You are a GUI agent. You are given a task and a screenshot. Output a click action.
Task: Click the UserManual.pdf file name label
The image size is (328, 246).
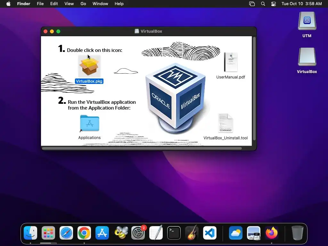[231, 77]
